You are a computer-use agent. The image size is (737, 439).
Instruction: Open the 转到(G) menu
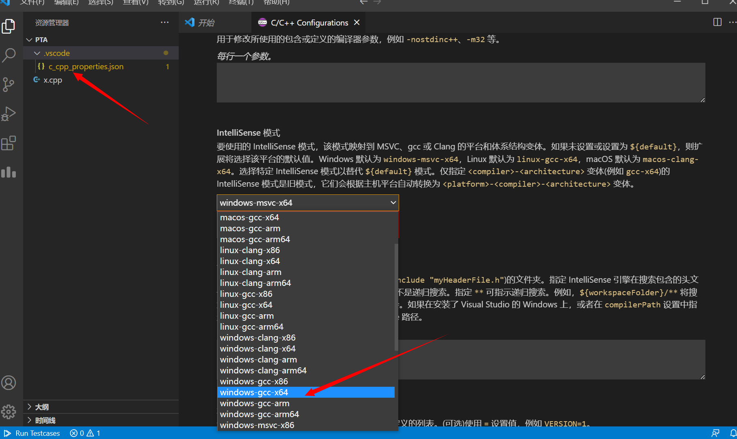point(171,2)
